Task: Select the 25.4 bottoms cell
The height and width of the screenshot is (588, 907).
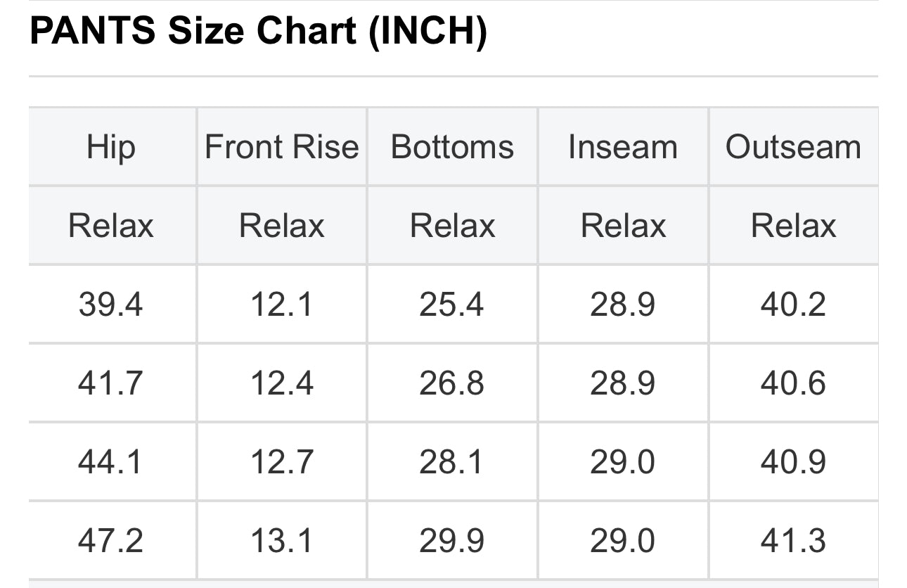Action: (452, 305)
